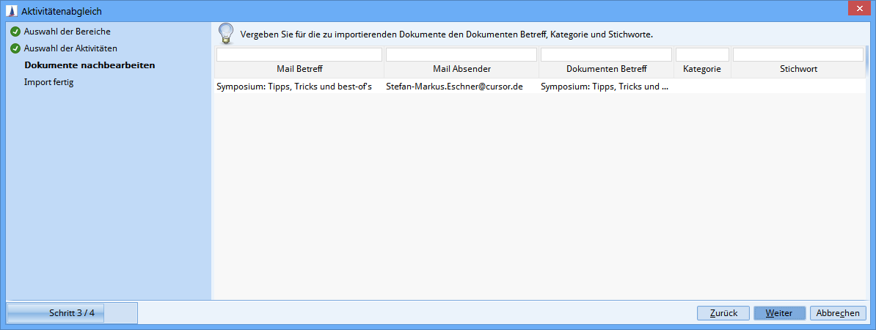Click the application icon in the title bar
Image resolution: width=876 pixels, height=330 pixels.
[13, 12]
